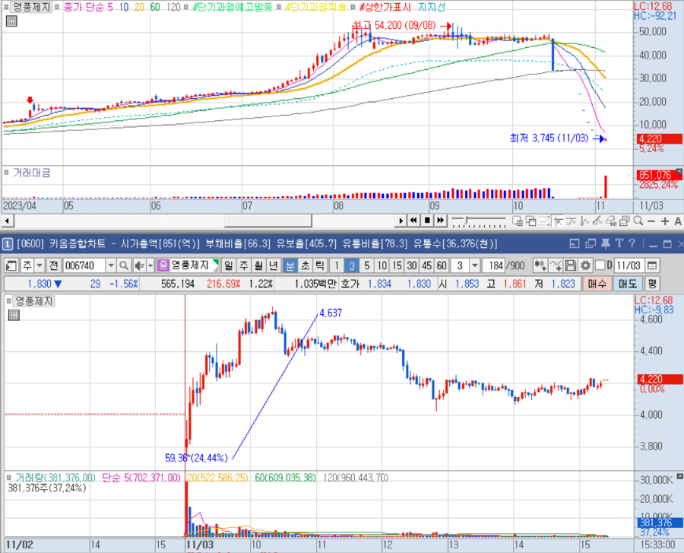The height and width of the screenshot is (553, 684).
Task: Click the stock search magnifier icon
Action: tap(124, 265)
